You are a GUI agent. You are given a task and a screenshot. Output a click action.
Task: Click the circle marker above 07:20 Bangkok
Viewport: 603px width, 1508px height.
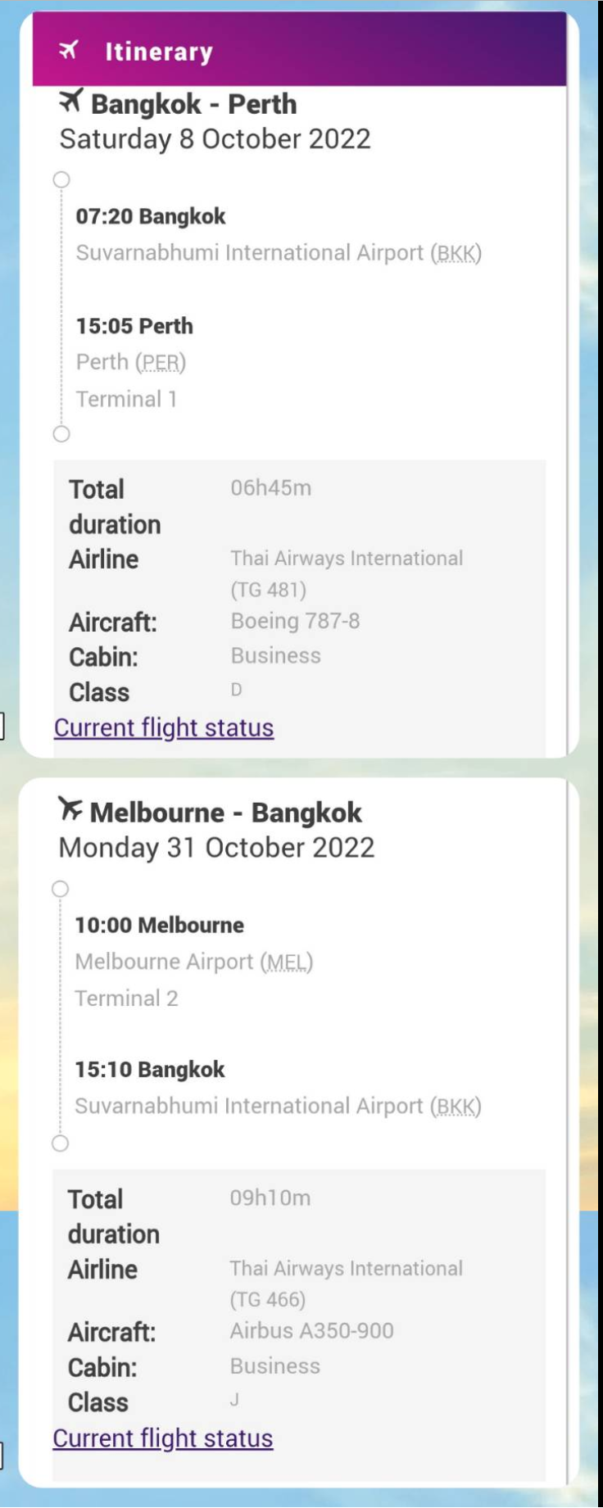click(x=61, y=179)
